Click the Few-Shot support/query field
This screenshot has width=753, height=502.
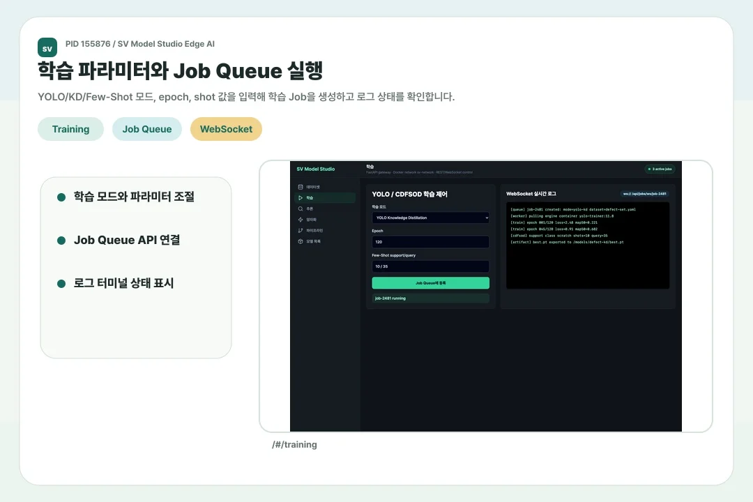coord(430,266)
